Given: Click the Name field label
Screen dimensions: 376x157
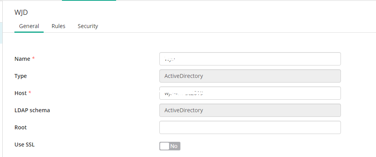Looking at the screenshot, I should [x=22, y=59].
